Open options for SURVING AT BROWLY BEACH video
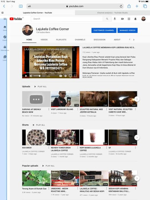Image resolution: width=150 pixels, height=200 pixels. tap(49, 109)
